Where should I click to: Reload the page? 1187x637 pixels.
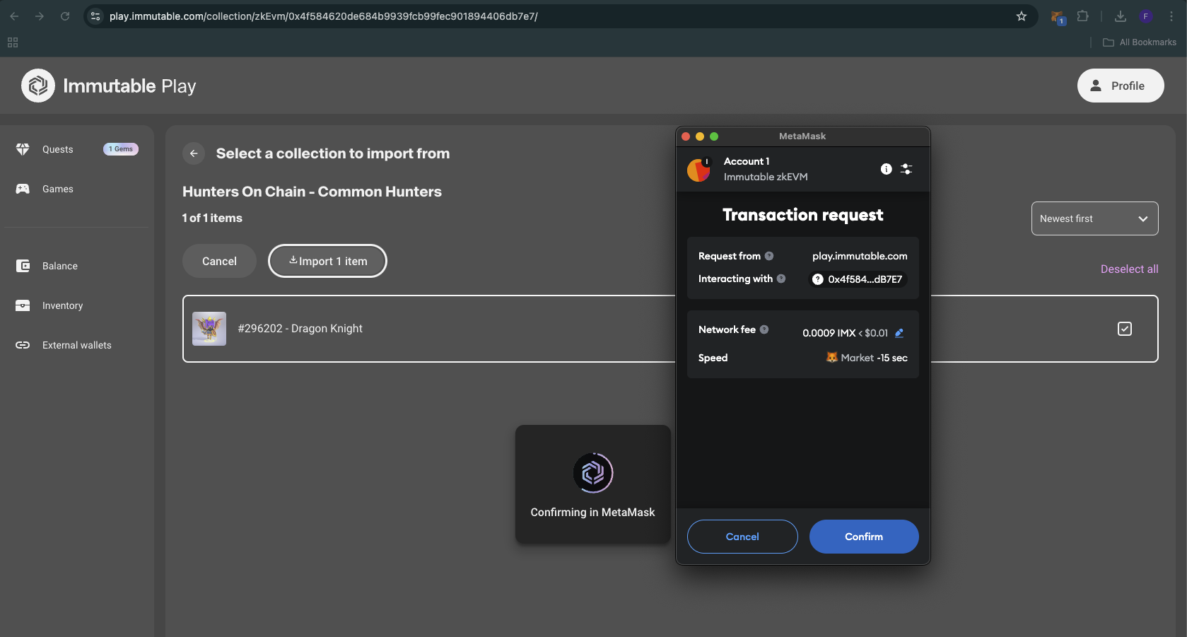(65, 16)
